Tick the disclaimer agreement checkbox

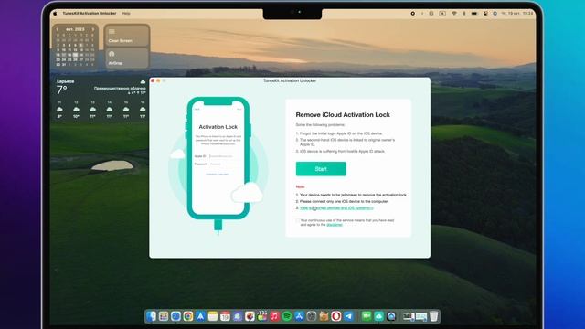(x=298, y=220)
